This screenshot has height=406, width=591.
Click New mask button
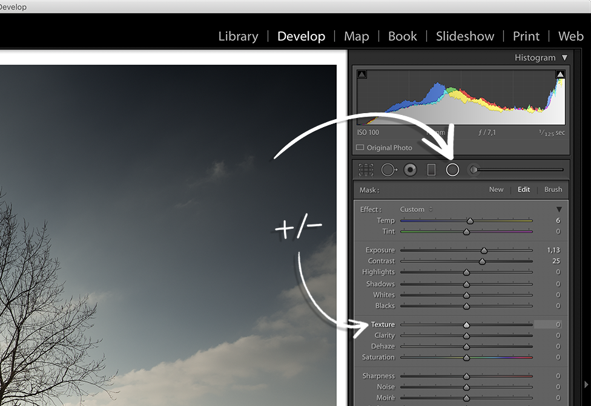496,189
